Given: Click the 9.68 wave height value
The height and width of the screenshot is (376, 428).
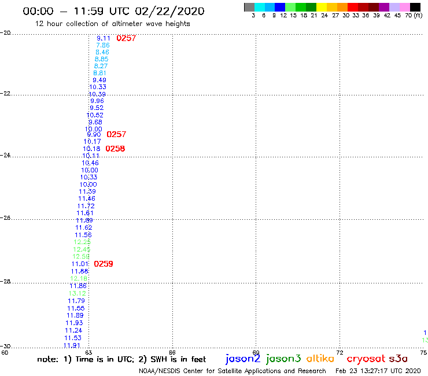Looking at the screenshot, I should click(95, 122).
